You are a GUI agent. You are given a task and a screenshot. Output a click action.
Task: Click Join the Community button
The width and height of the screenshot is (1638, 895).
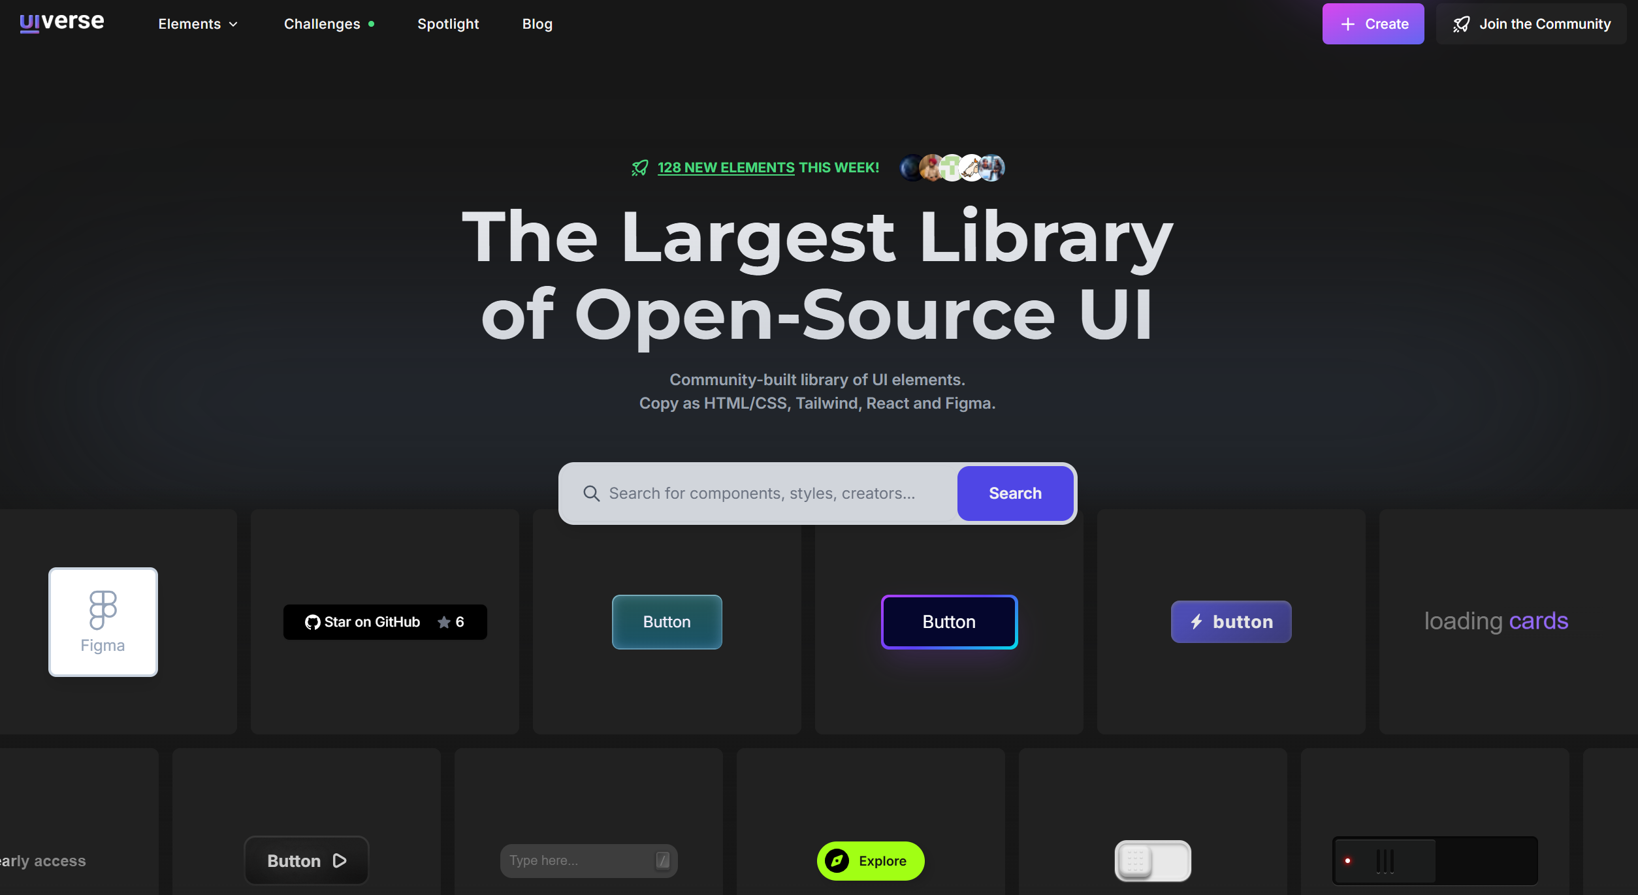tap(1531, 24)
